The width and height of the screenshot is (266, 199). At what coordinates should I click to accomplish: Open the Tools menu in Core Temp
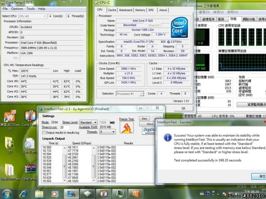click(x=30, y=9)
